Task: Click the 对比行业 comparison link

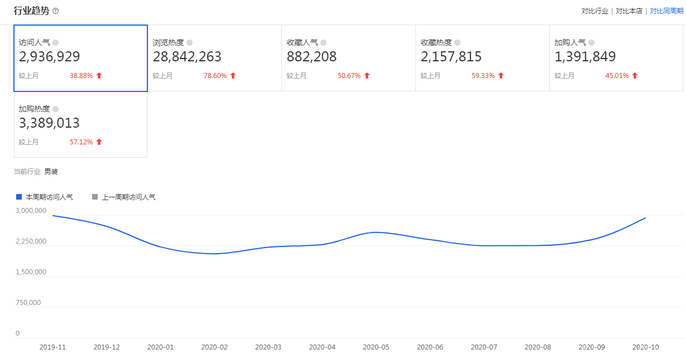Action: (x=594, y=11)
